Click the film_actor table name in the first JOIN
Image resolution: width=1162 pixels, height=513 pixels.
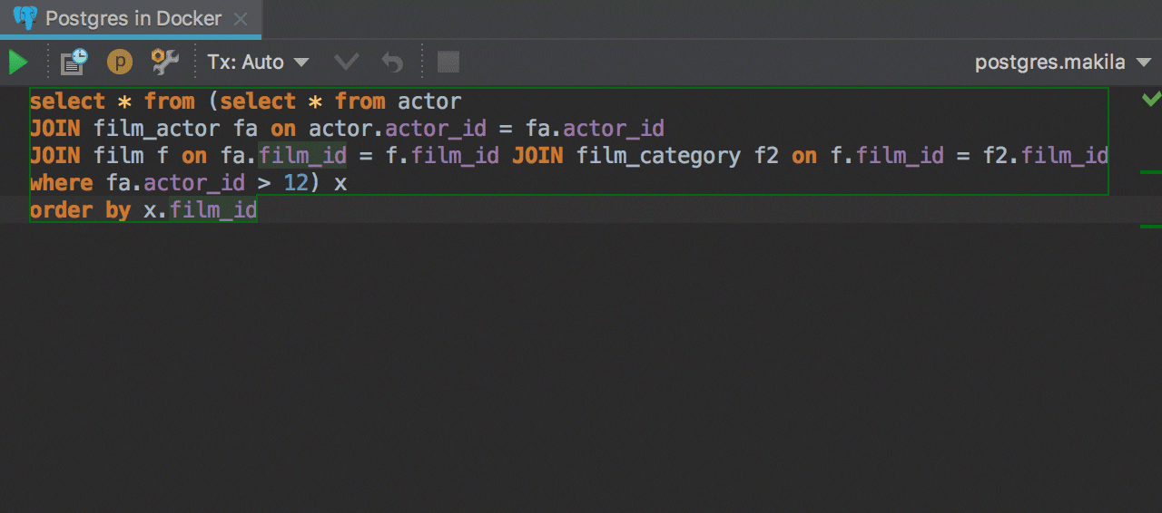[156, 129]
